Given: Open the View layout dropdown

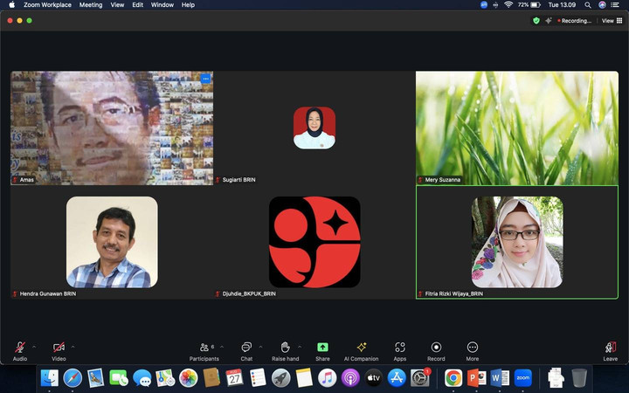Looking at the screenshot, I should pos(610,20).
